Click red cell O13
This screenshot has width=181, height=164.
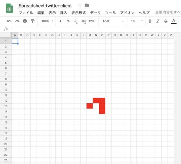pyautogui.click(x=102, y=106)
